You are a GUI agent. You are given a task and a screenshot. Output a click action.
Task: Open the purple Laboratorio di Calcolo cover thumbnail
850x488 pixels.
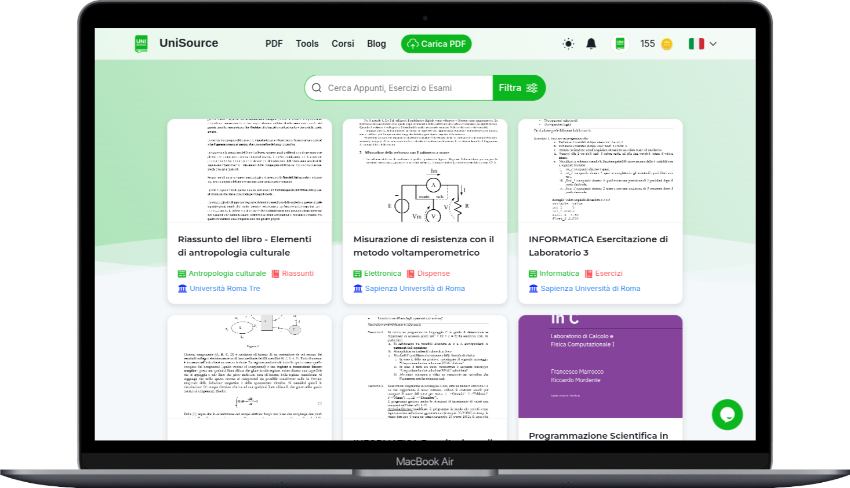(x=600, y=366)
